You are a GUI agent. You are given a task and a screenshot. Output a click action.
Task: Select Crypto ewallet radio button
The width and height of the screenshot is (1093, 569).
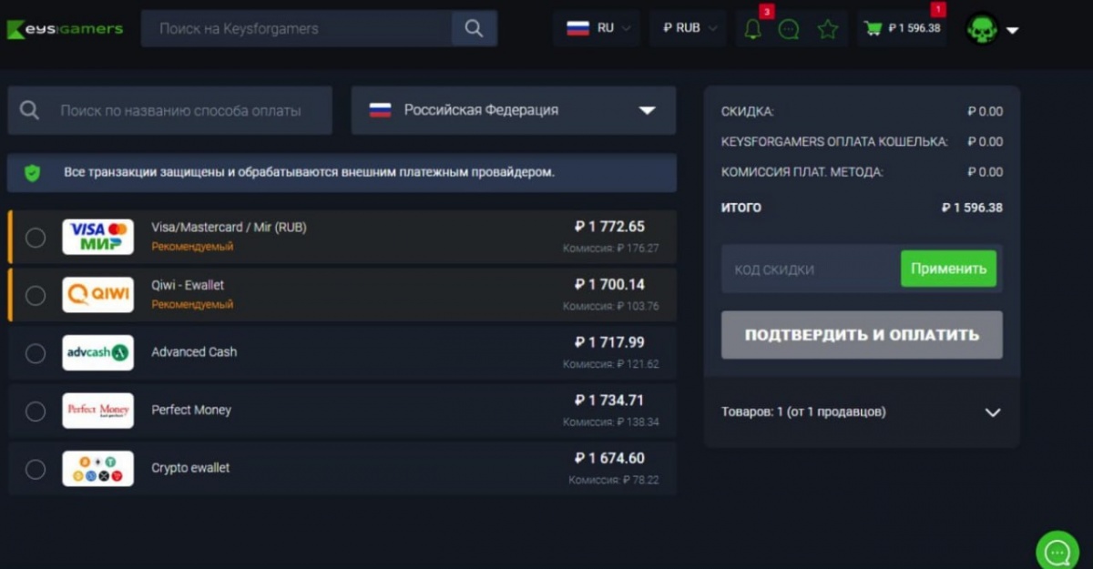pos(35,470)
